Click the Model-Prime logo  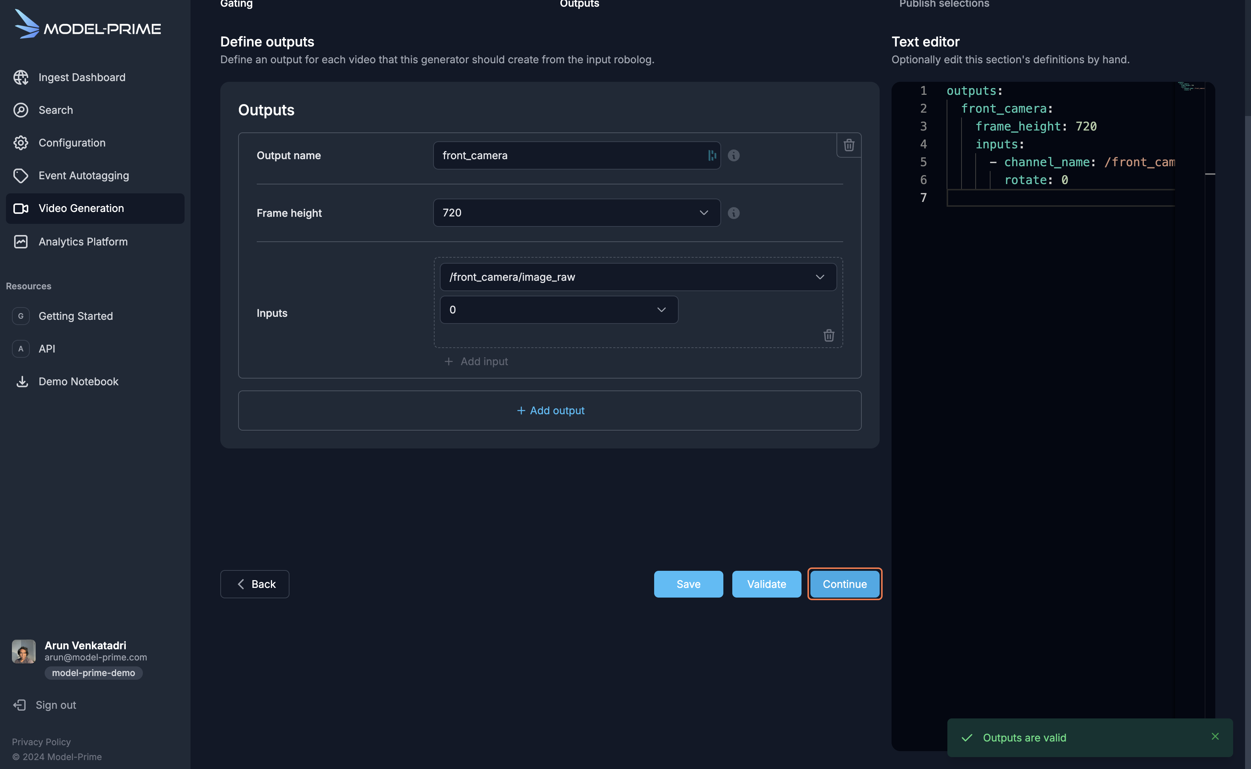[x=87, y=24]
